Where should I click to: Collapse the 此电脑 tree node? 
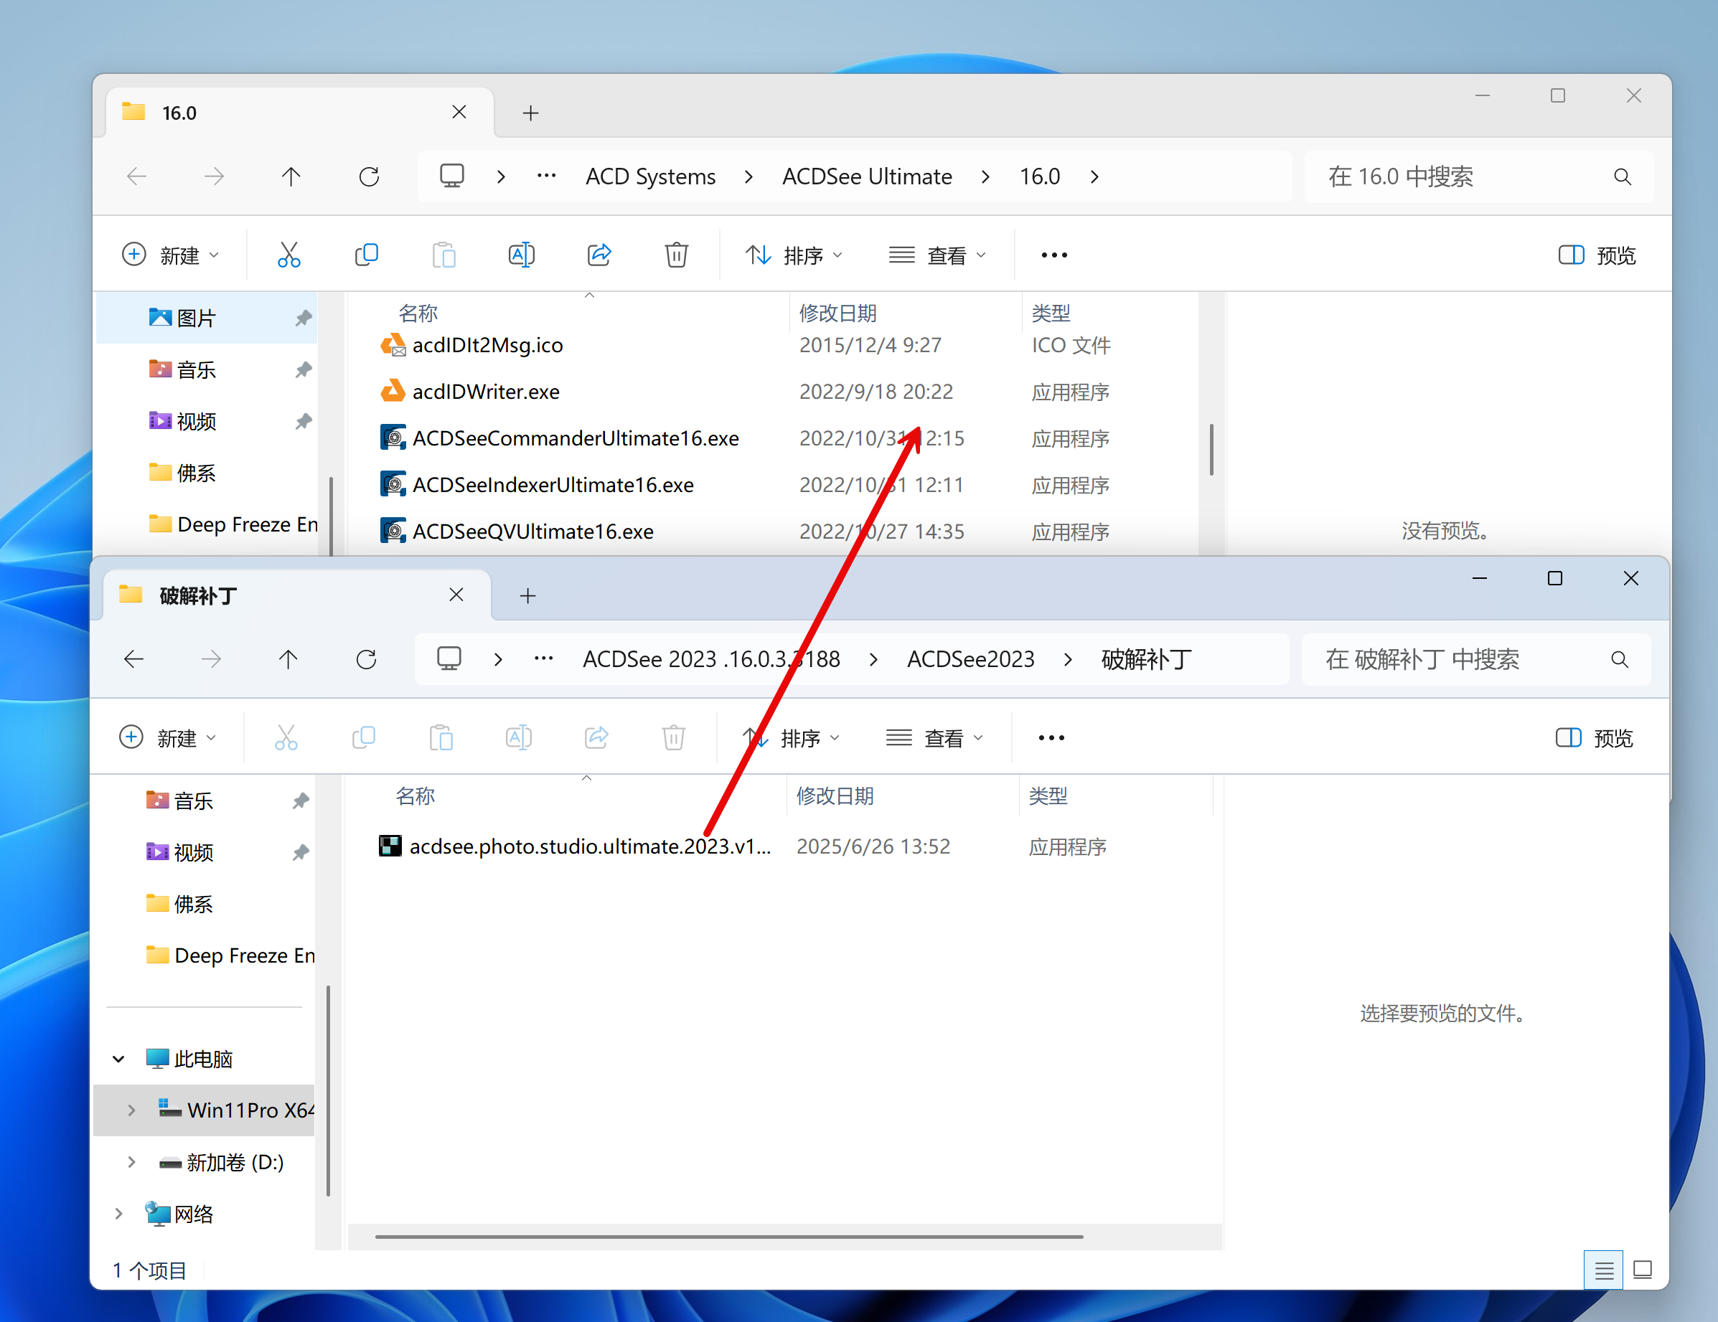pos(119,1059)
